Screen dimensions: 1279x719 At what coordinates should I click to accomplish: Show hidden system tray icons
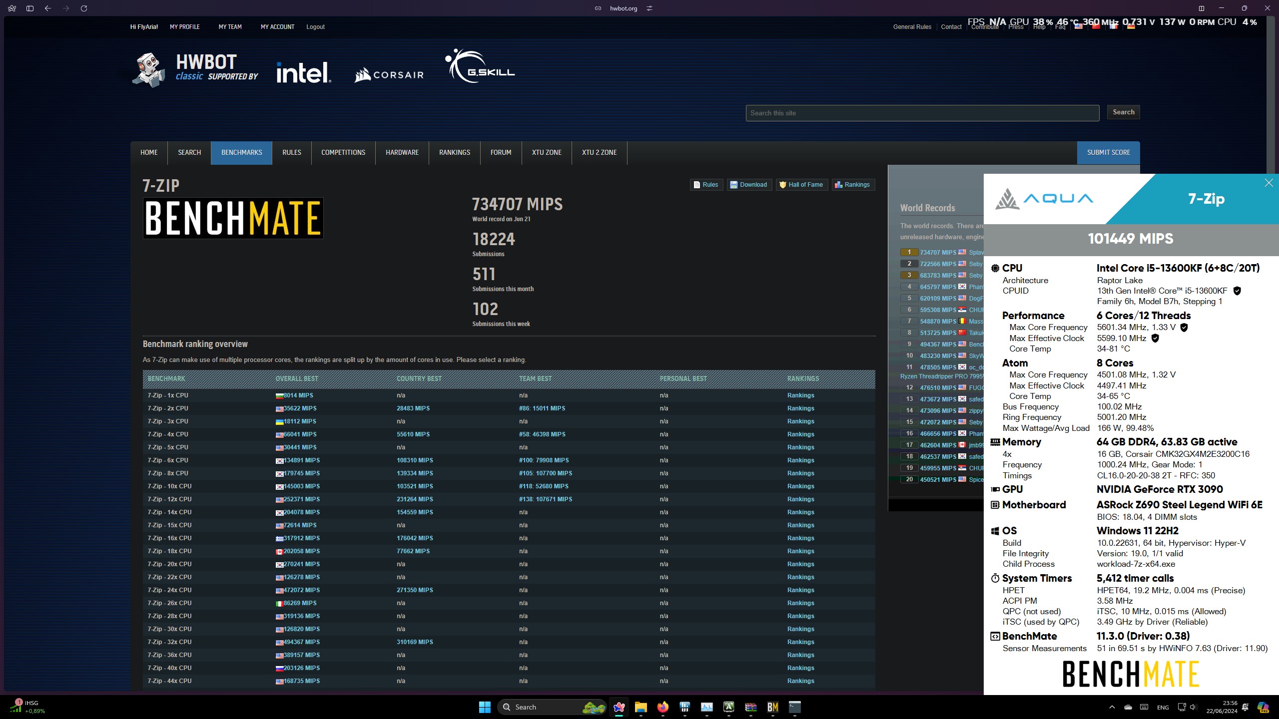pos(1112,707)
